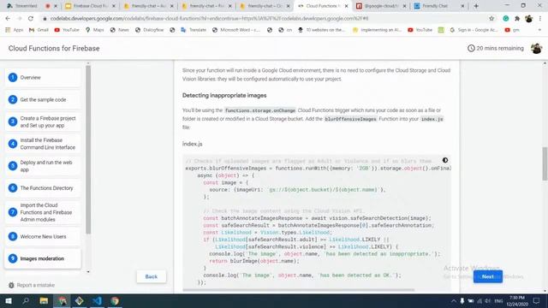Image resolution: width=548 pixels, height=308 pixels.
Task: Click the taskbar clock
Action: [x=517, y=301]
